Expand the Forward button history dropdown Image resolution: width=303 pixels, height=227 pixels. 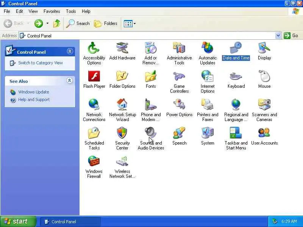(47, 23)
